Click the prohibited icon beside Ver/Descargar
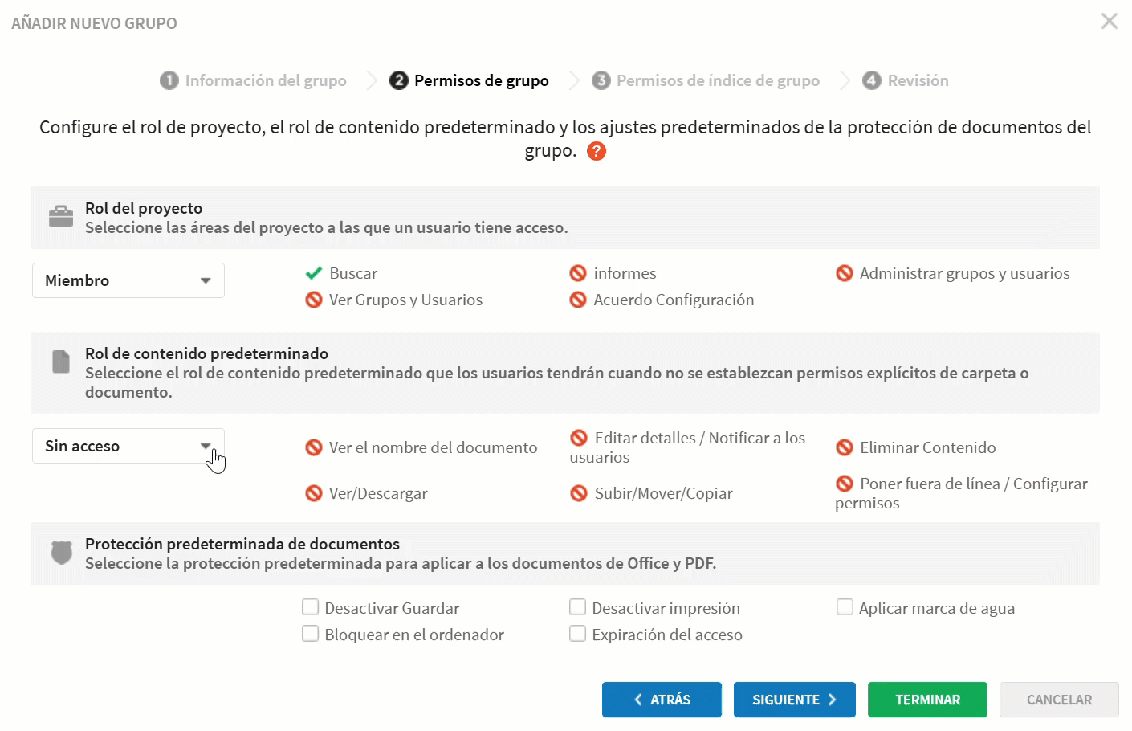 click(314, 493)
